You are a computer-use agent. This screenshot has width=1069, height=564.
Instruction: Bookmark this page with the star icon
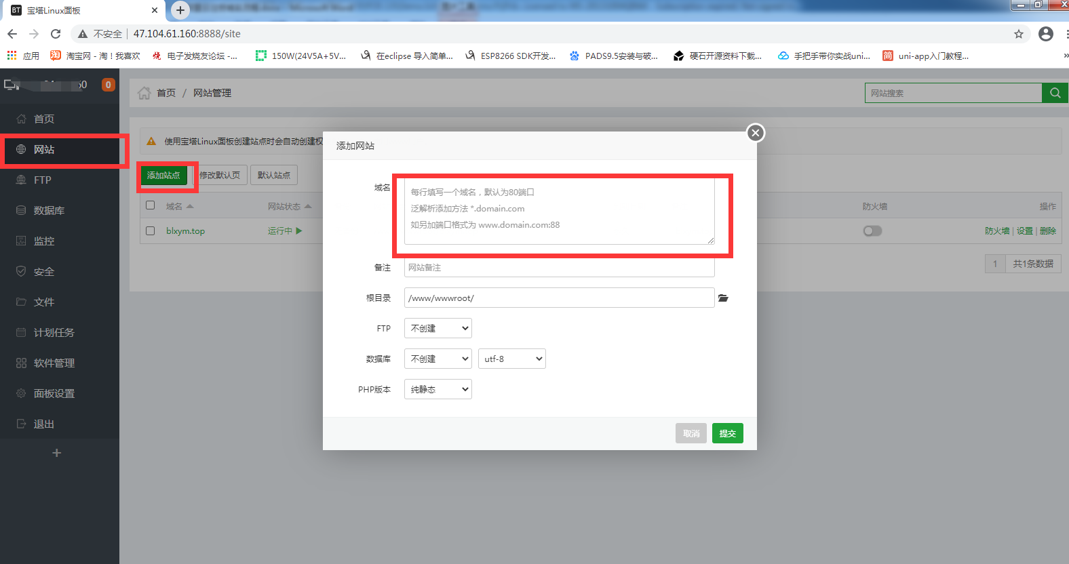pyautogui.click(x=1019, y=34)
